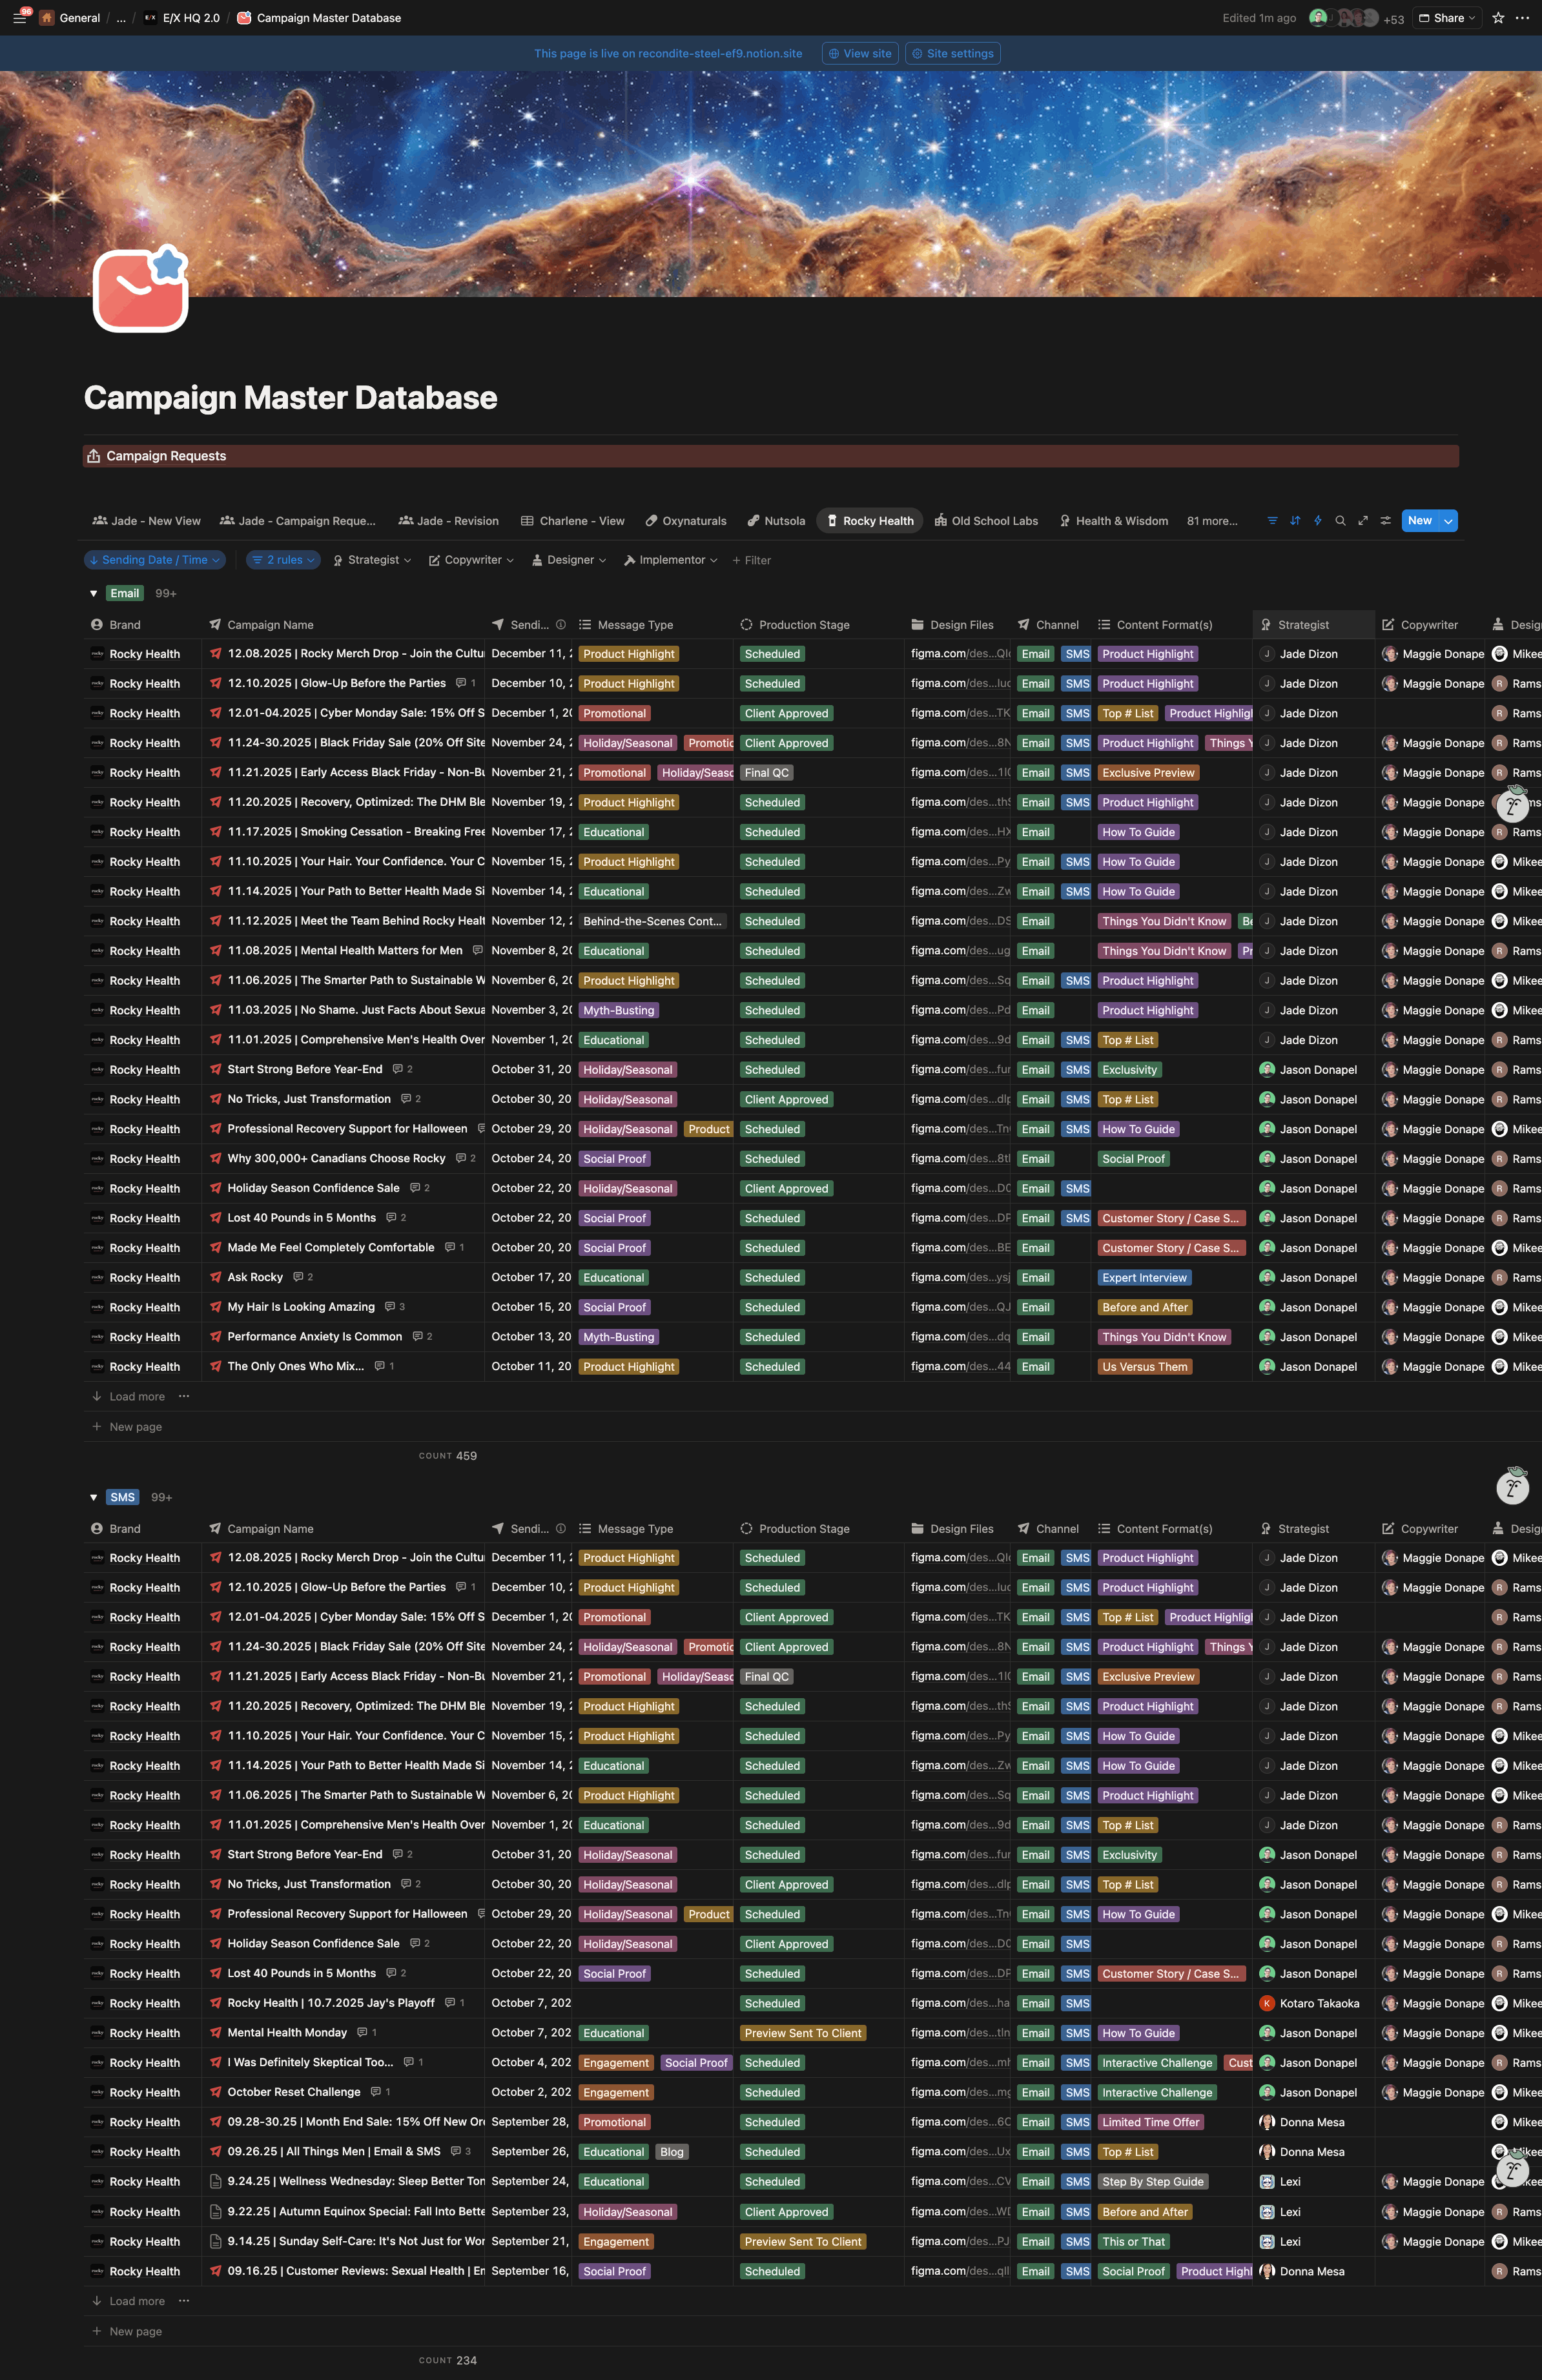Open comments on My Hair Is Looking Amazing

pos(395,1307)
